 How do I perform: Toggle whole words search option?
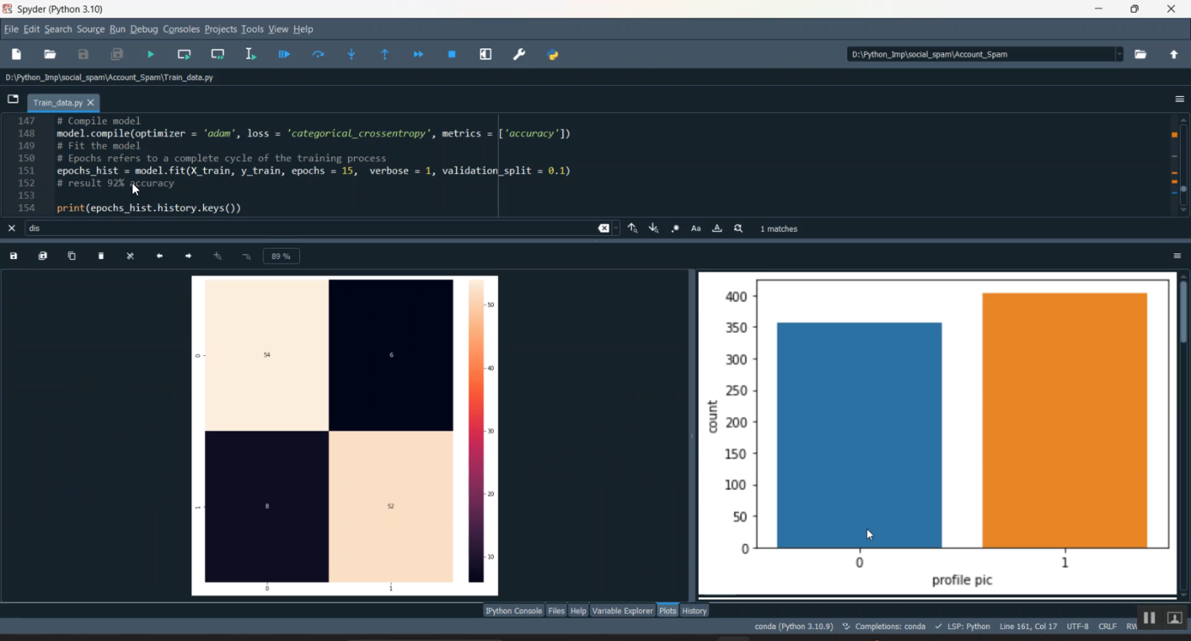pyautogui.click(x=717, y=229)
